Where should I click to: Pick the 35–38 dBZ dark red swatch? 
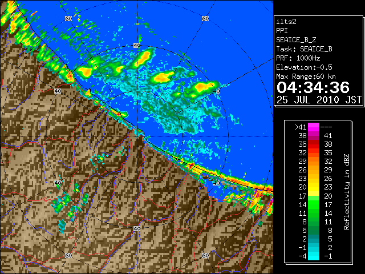point(314,144)
